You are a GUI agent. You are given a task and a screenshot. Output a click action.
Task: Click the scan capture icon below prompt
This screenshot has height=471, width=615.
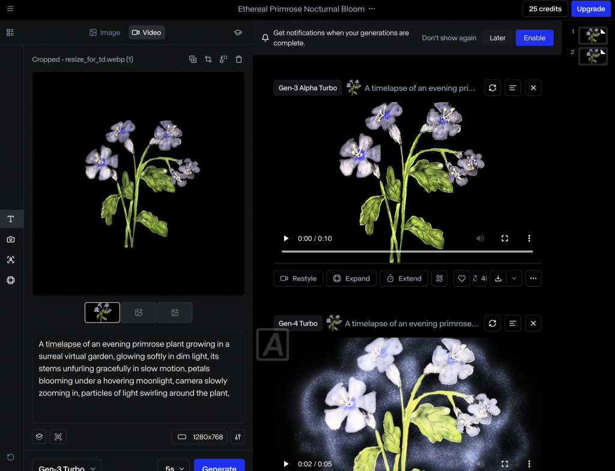tap(58, 437)
